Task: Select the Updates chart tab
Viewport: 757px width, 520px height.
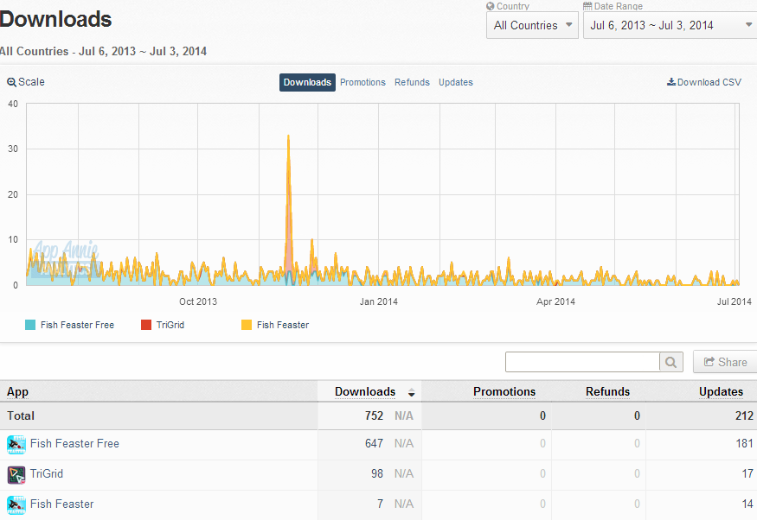Action: tap(456, 82)
